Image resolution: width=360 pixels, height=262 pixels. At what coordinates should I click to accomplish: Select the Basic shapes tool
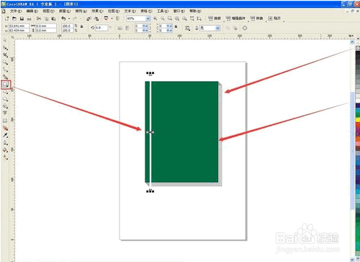tap(5, 106)
